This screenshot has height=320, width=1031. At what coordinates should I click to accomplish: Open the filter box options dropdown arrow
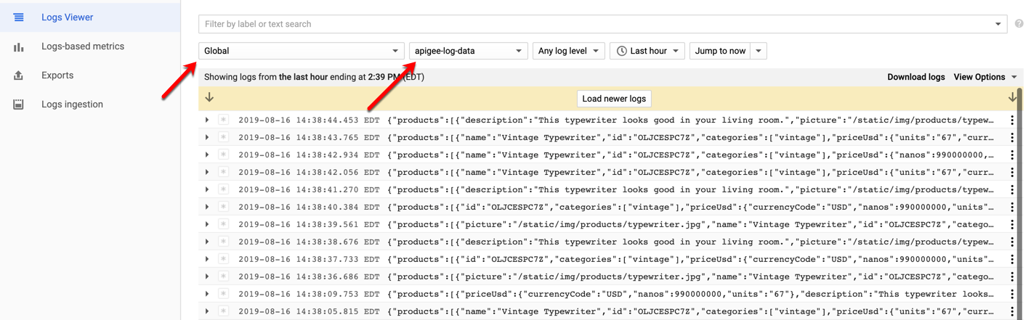point(998,24)
